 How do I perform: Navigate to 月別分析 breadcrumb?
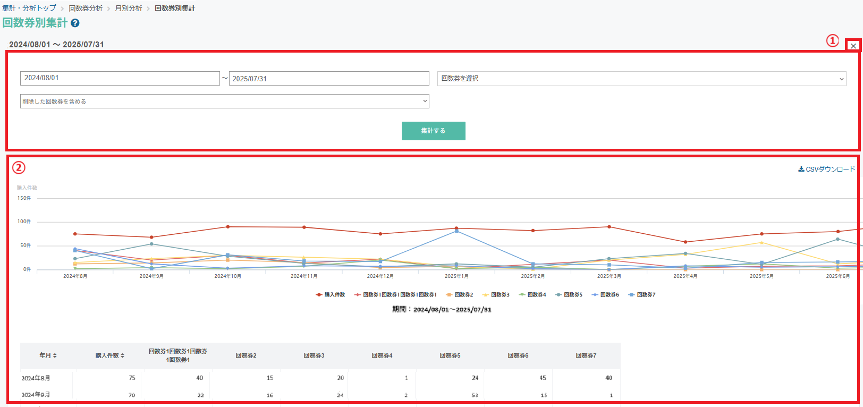(x=129, y=9)
